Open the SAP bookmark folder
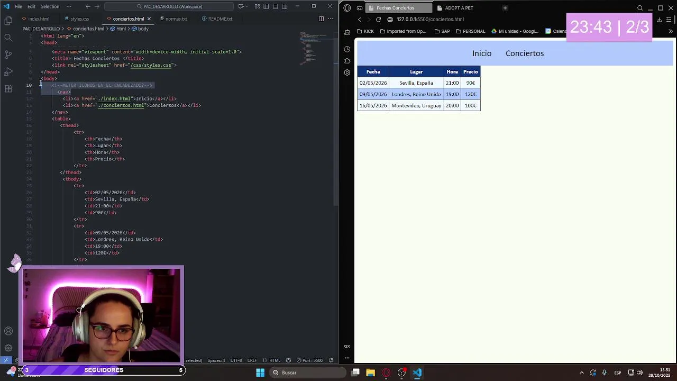 pos(442,31)
